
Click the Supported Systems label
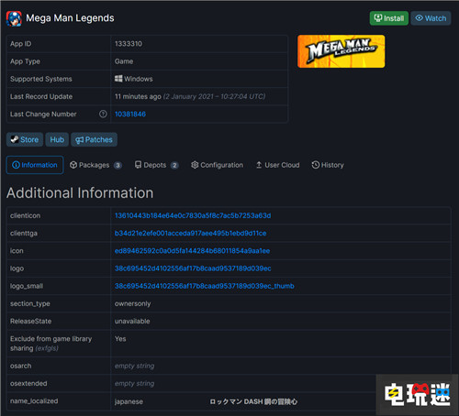click(x=41, y=79)
